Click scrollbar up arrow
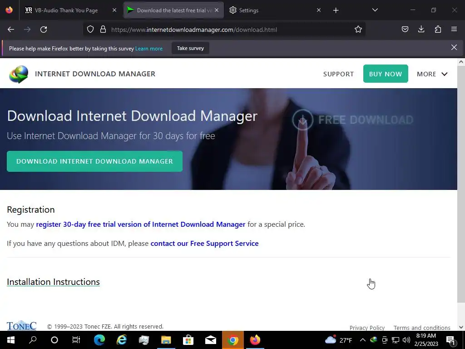Image resolution: width=465 pixels, height=349 pixels. pyautogui.click(x=461, y=62)
